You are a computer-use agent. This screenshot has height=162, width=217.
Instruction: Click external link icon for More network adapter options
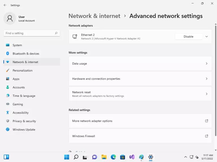207,121
